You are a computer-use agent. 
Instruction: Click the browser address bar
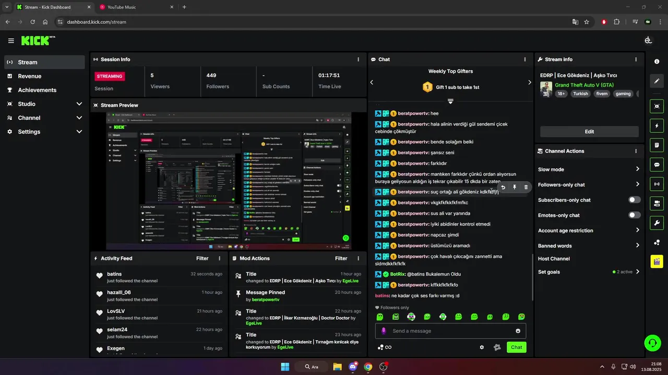313,22
